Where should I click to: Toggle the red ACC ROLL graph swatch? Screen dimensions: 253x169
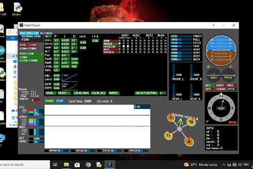31,110
